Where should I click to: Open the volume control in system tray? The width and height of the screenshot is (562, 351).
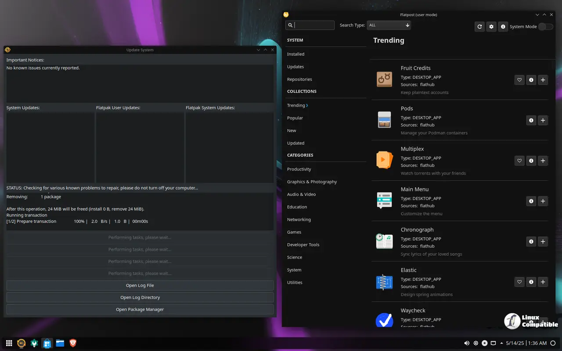466,343
